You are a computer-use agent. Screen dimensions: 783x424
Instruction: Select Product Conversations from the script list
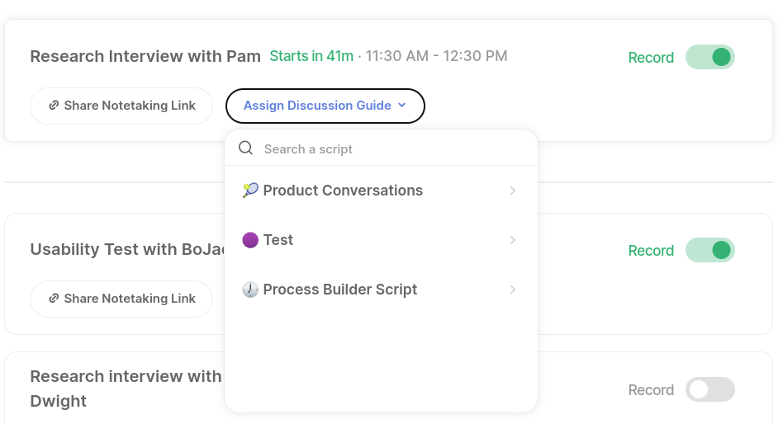[343, 191]
